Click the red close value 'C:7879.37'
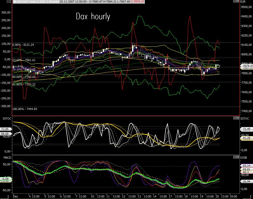Image resolution: width=253 pixels, height=199 pixels. pos(138,2)
